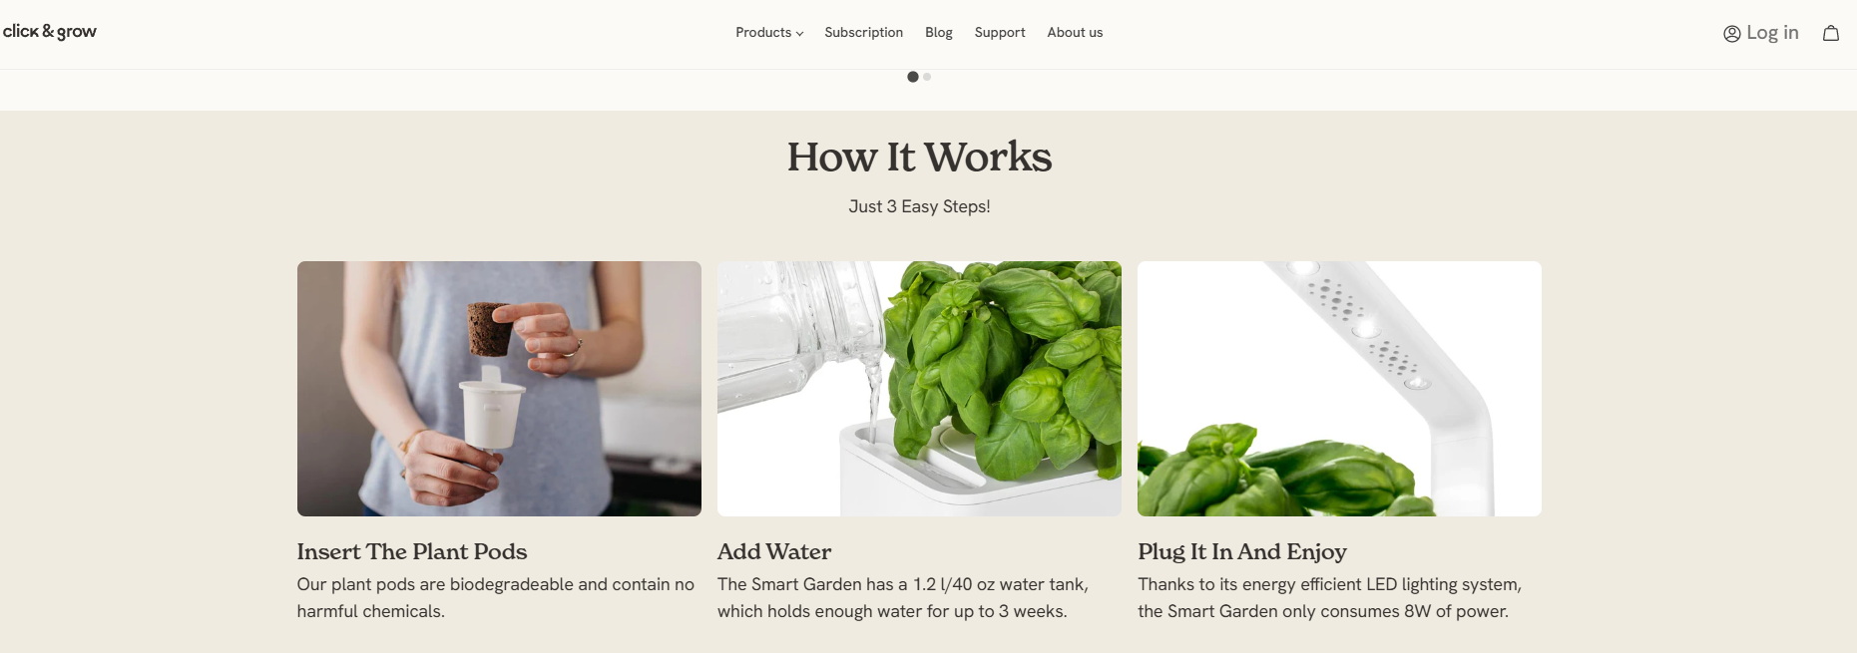This screenshot has height=653, width=1857.
Task: Click the How It Works title
Action: tap(919, 157)
